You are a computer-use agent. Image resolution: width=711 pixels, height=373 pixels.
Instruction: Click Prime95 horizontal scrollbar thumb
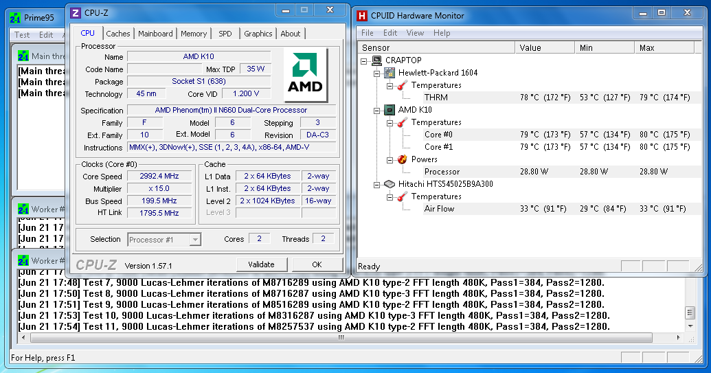click(341, 338)
